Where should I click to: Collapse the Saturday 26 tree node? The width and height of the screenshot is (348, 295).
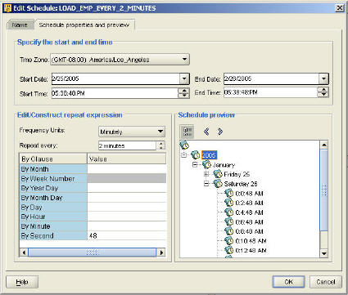[x=206, y=184]
